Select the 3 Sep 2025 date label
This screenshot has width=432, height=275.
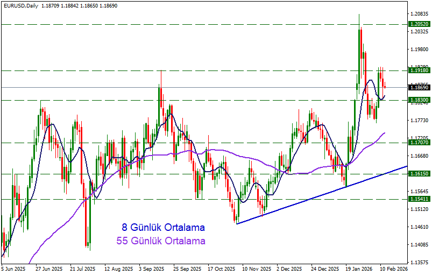point(151,267)
